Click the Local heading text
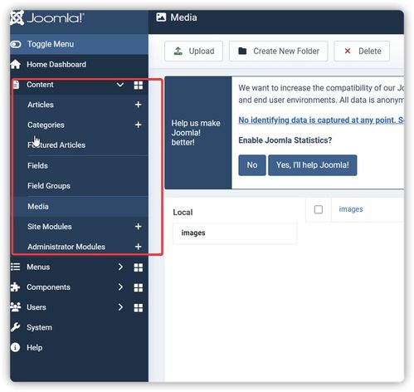The width and height of the screenshot is (414, 392). coord(183,213)
